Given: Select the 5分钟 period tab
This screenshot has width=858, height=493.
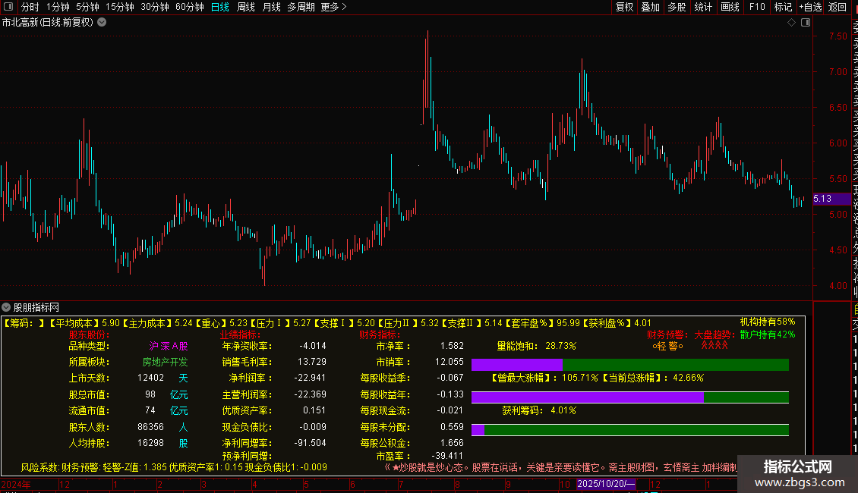Looking at the screenshot, I should [87, 7].
